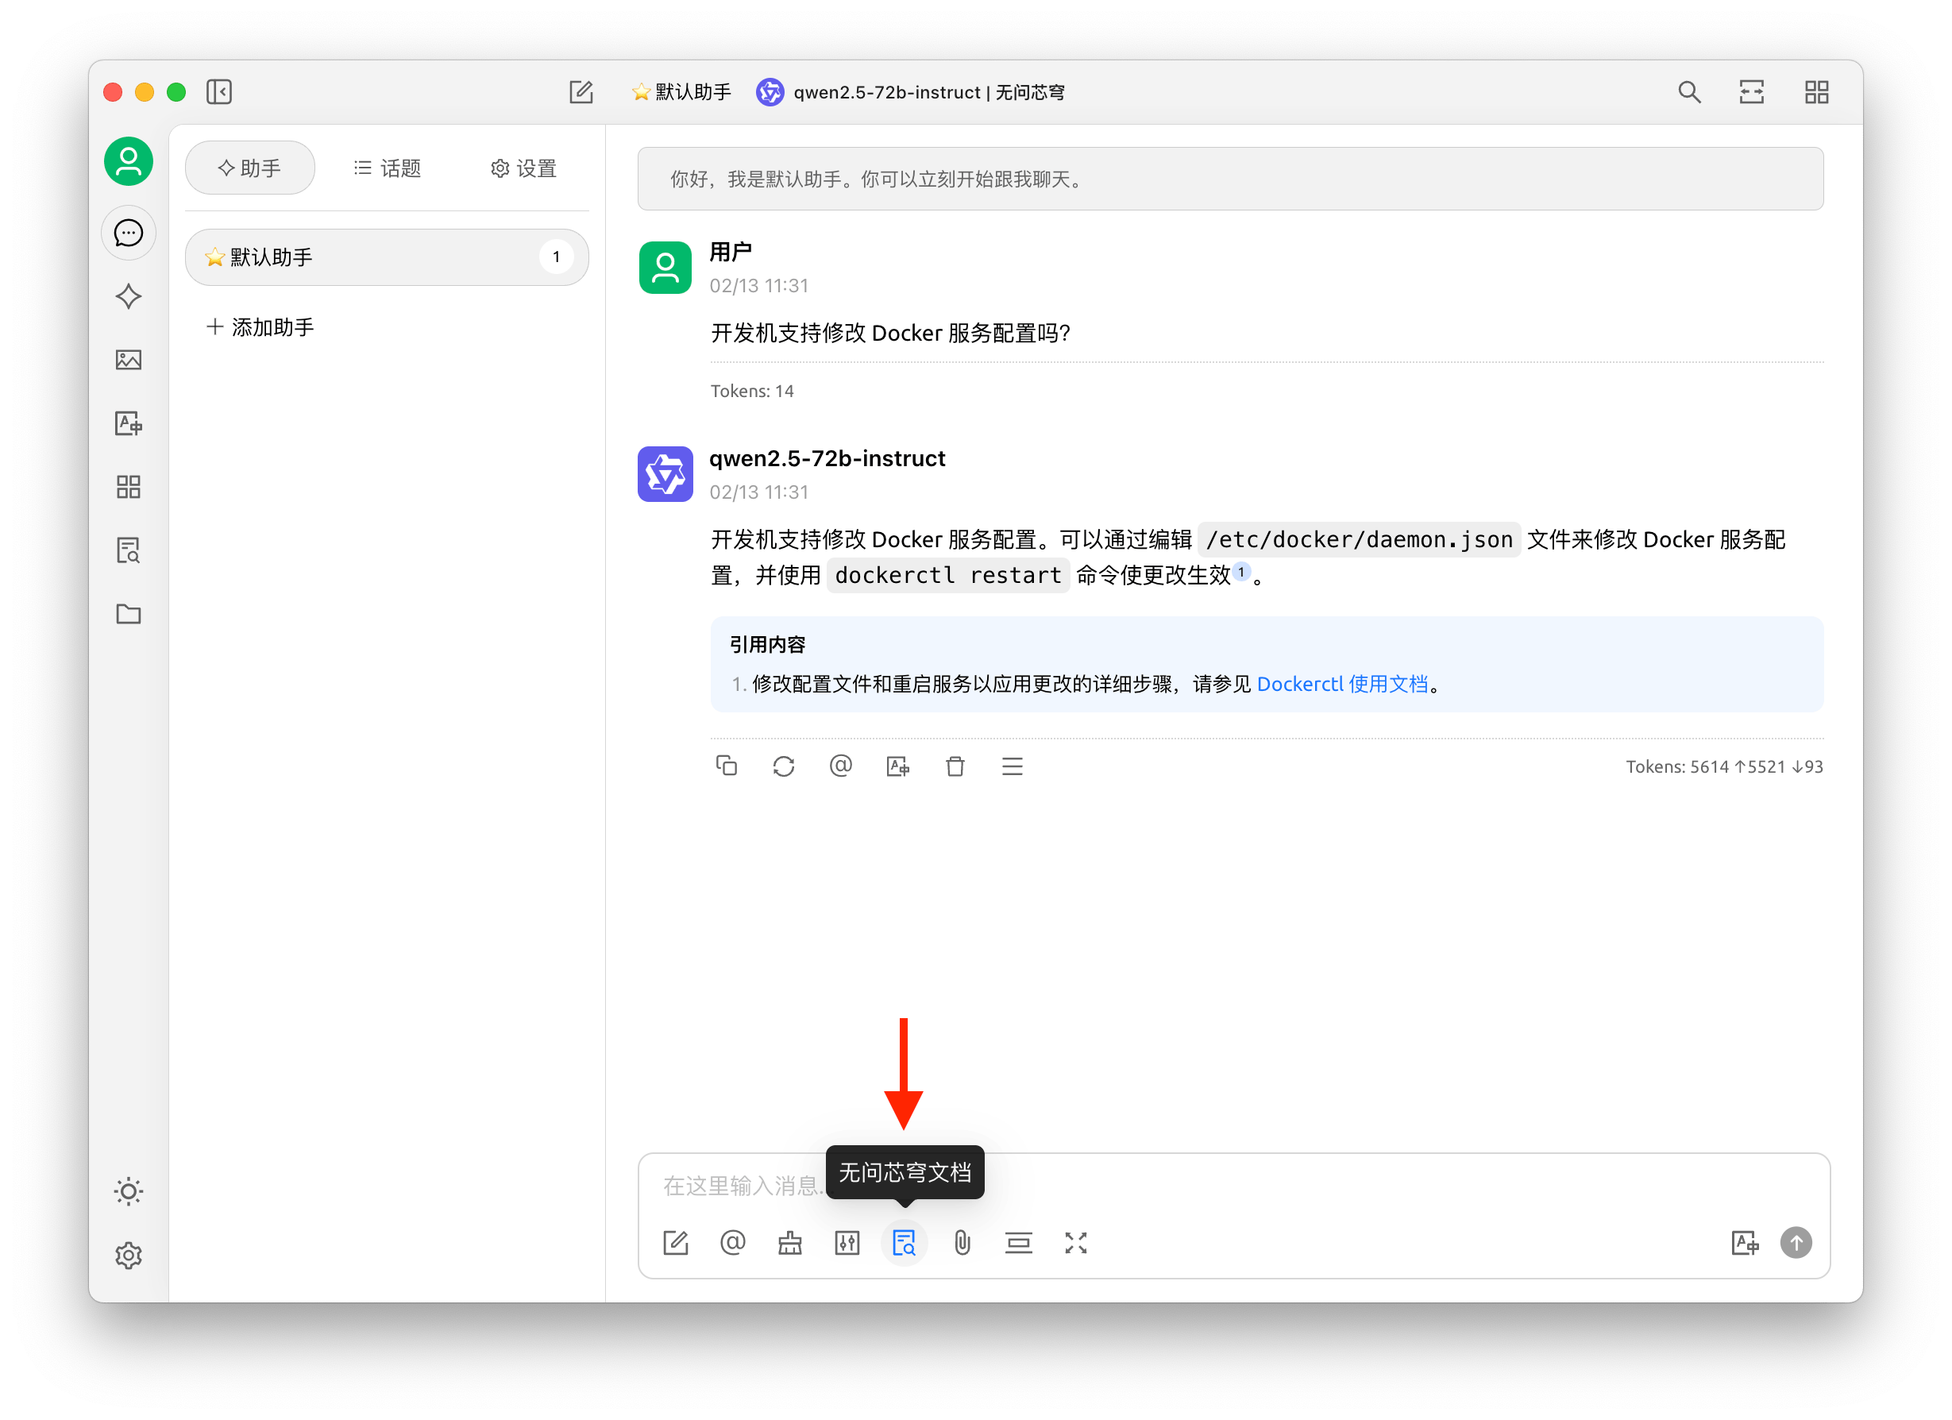Click the send message button
The image size is (1952, 1420).
pyautogui.click(x=1797, y=1240)
